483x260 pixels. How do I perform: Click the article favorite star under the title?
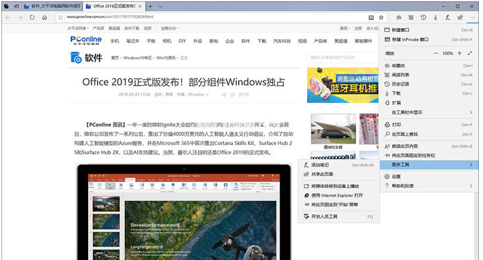[233, 95]
